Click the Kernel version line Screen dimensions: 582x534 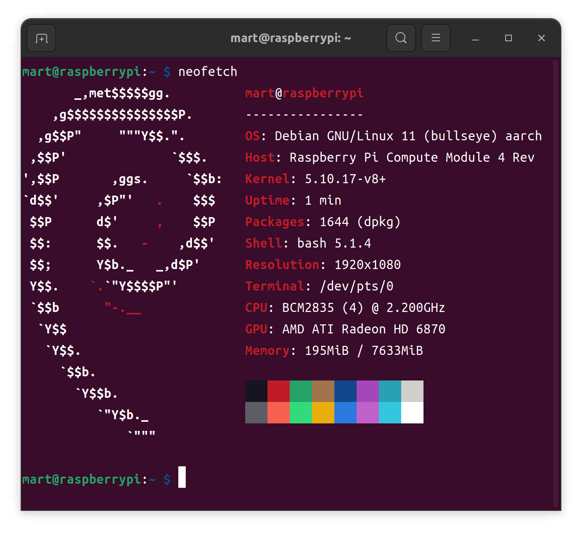(x=315, y=179)
